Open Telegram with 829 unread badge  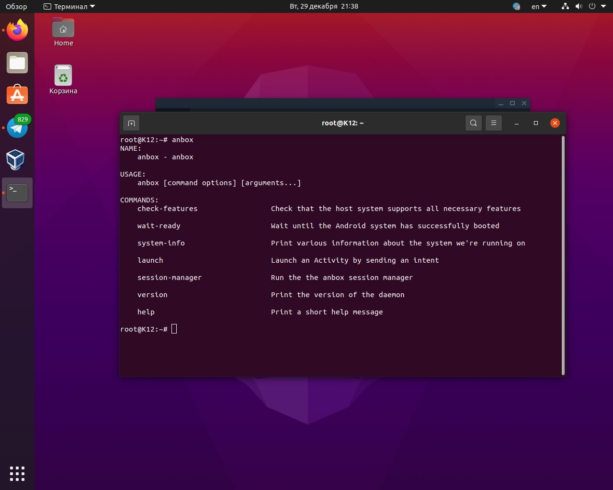(17, 127)
